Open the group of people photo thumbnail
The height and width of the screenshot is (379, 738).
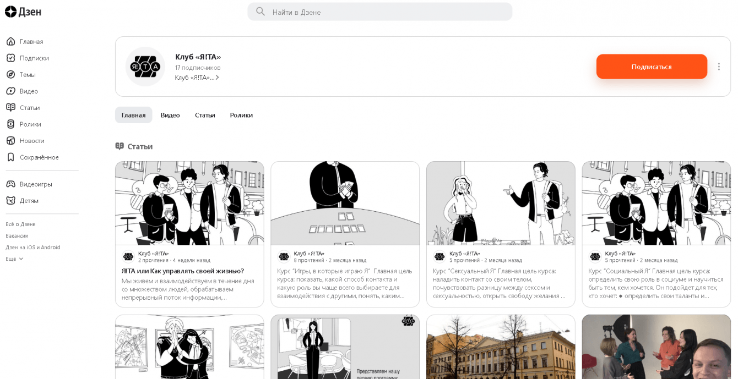point(656,347)
